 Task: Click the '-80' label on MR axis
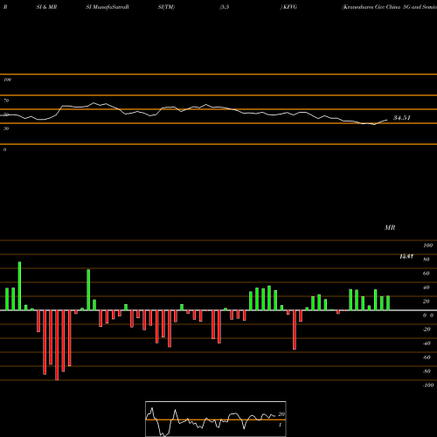point(427,371)
